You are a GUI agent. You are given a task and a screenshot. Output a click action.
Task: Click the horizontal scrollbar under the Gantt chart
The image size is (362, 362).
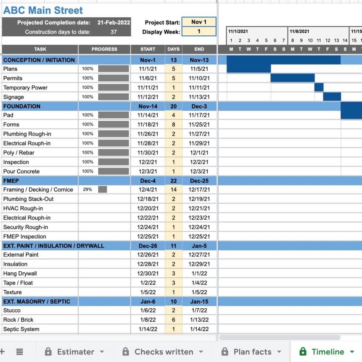(x=280, y=338)
